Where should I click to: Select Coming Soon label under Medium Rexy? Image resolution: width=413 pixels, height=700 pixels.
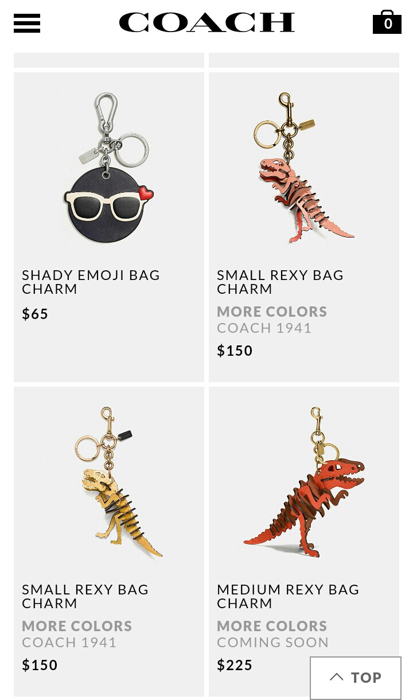click(273, 643)
